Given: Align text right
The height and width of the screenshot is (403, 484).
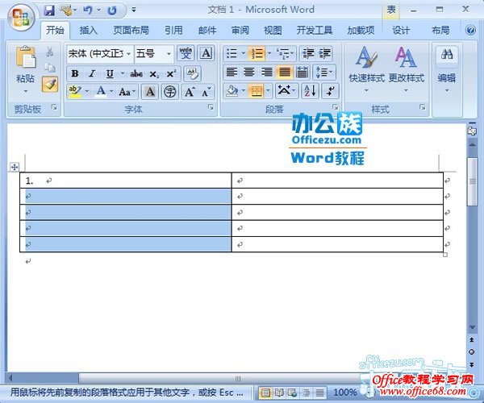Looking at the screenshot, I should (267, 73).
